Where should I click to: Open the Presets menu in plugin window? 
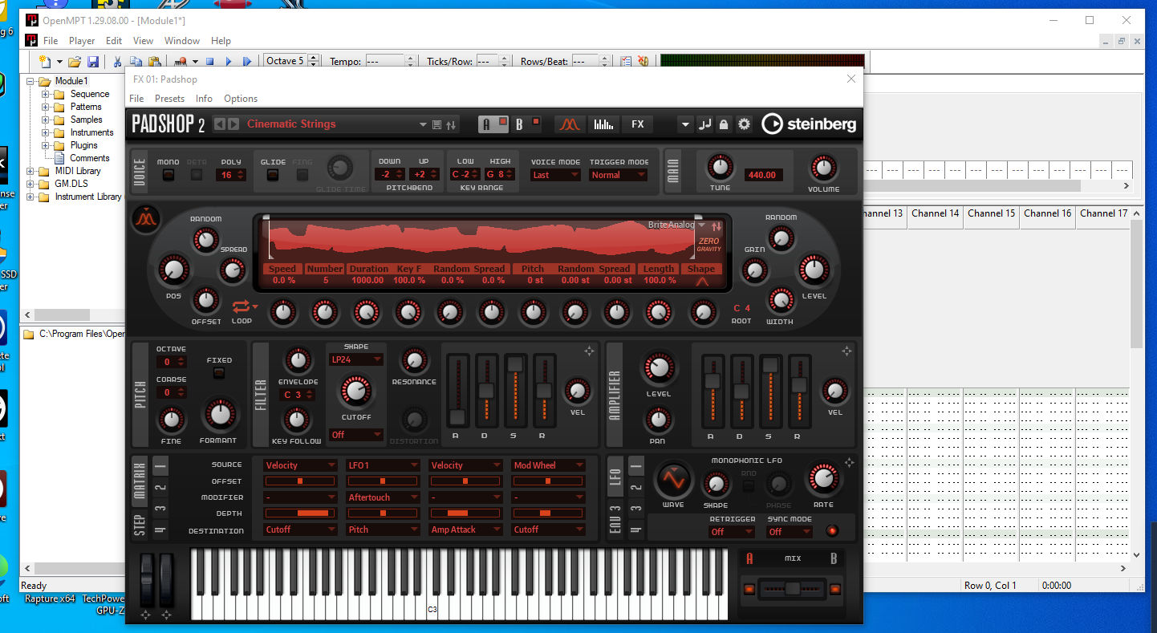point(169,99)
